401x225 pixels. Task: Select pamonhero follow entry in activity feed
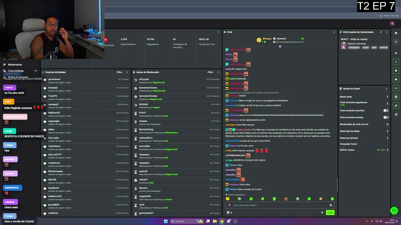pyautogui.click(x=85, y=81)
